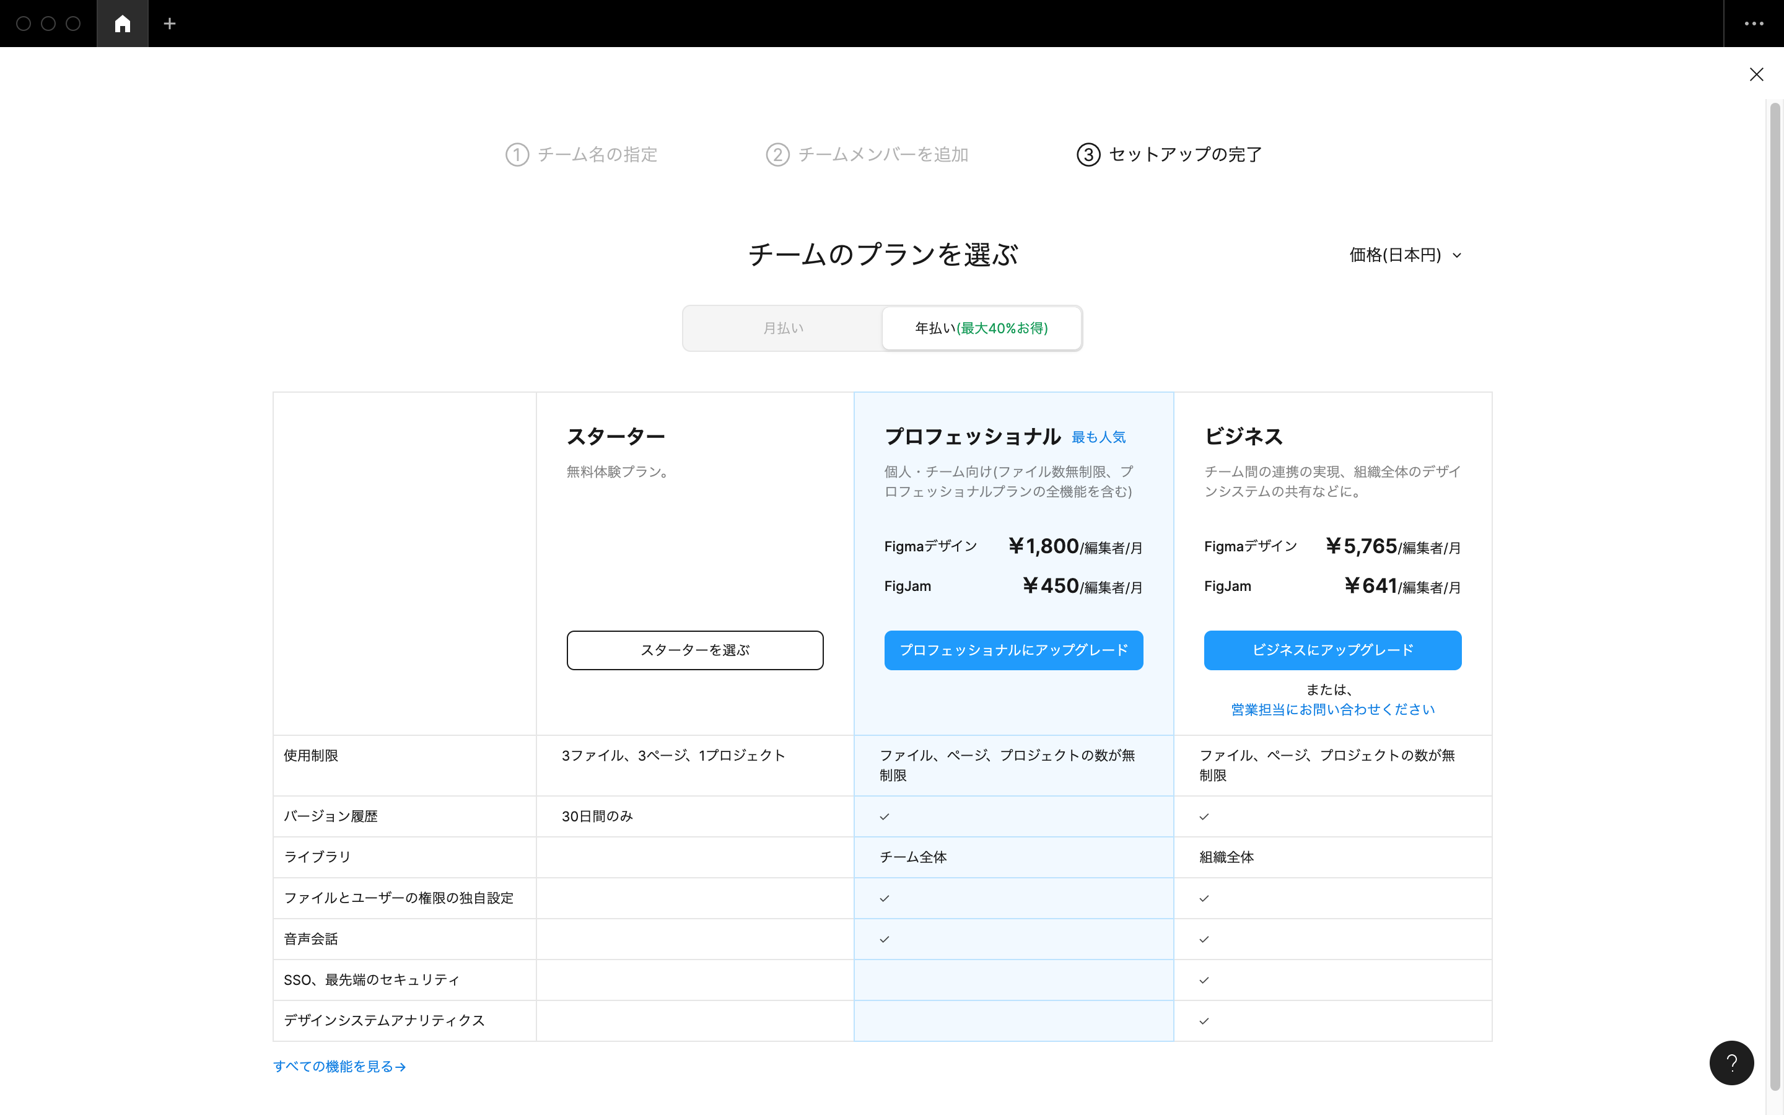1784x1115 pixels.
Task: Add a new tab with plus icon
Action: (170, 24)
